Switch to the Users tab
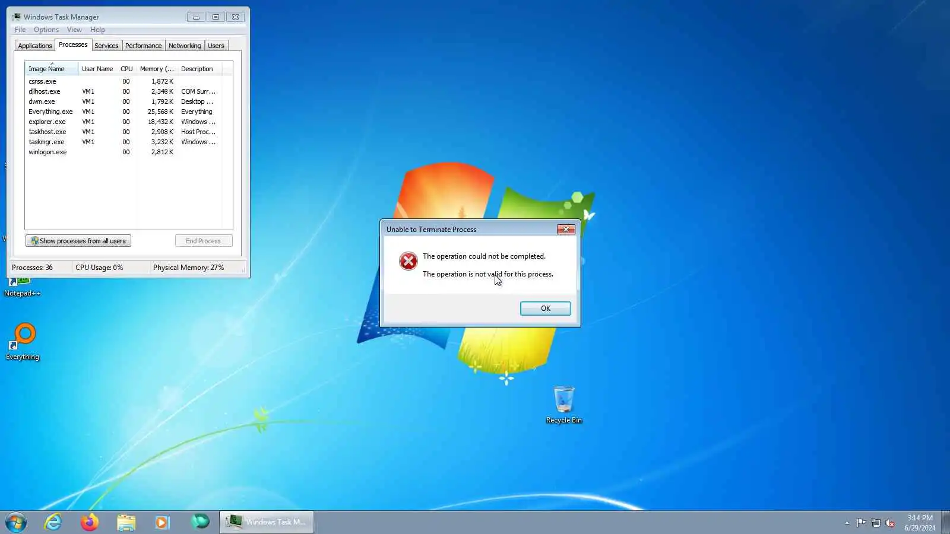Viewport: 950px width, 534px height. [x=216, y=46]
